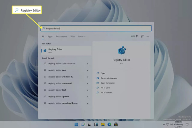The image size is (192, 128).
Task: Open the taskbar Search magnifier icon
Action: 83,124
